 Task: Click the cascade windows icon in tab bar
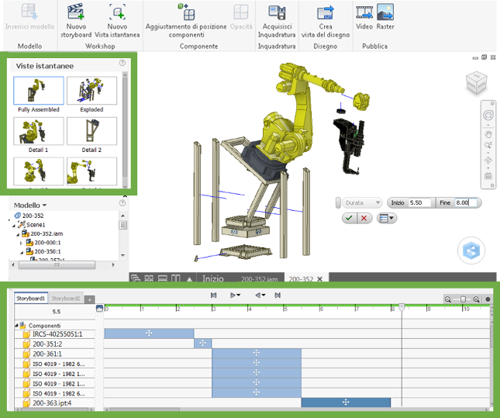(136, 278)
